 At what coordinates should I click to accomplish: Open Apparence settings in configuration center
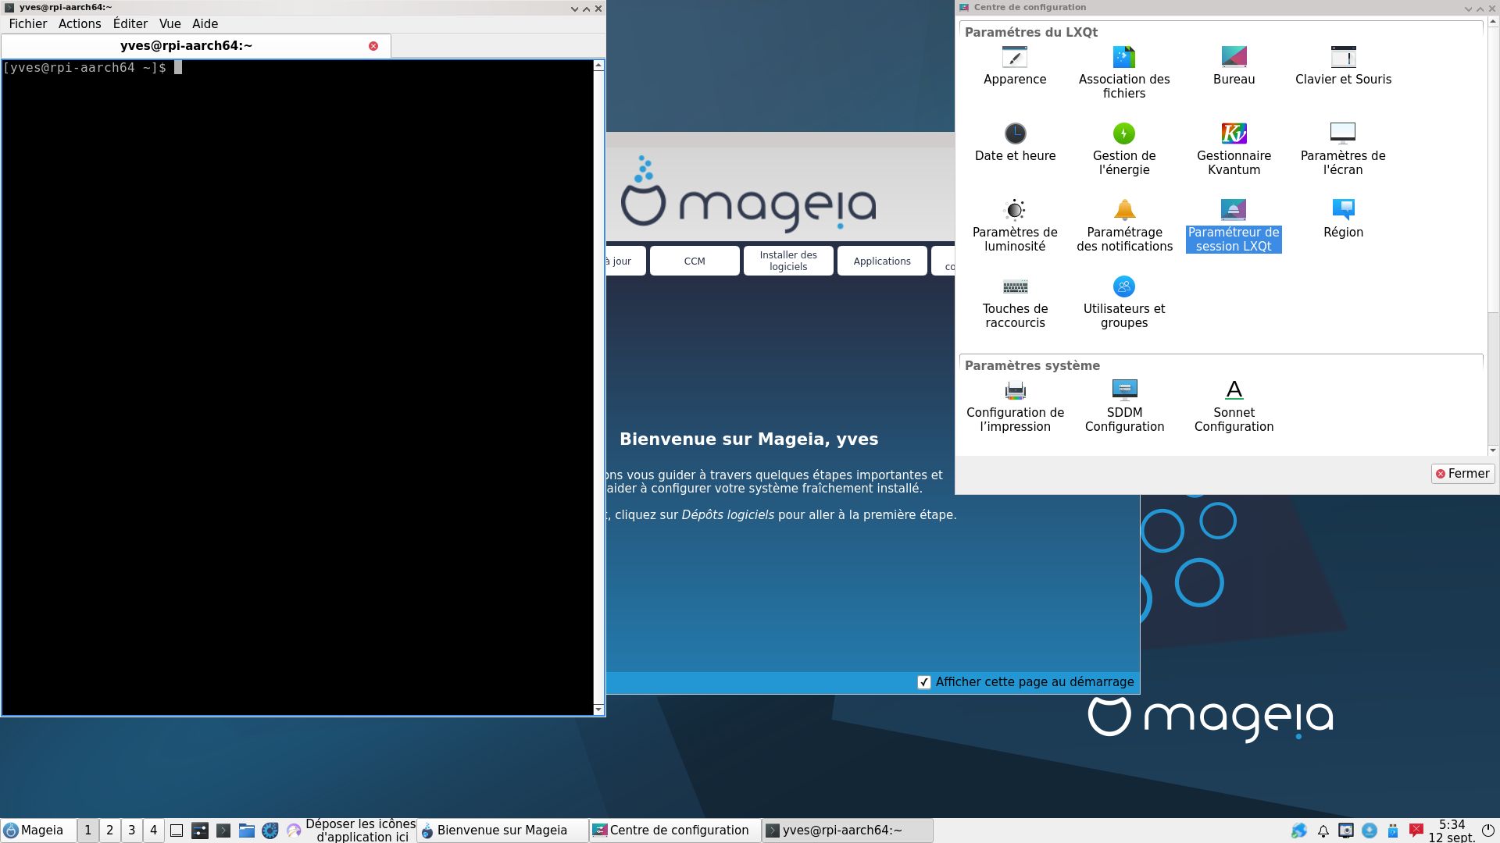point(1015,66)
